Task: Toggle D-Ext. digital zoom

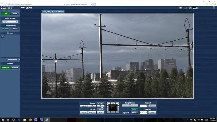Action: click(100, 103)
